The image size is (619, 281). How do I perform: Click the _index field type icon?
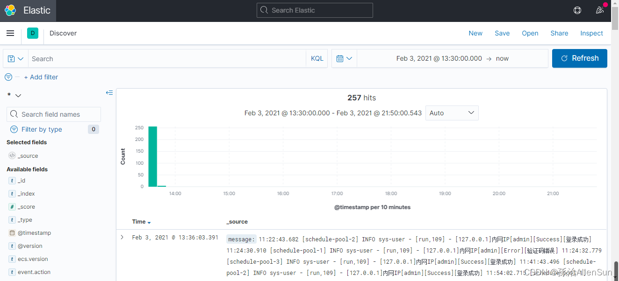tap(12, 194)
